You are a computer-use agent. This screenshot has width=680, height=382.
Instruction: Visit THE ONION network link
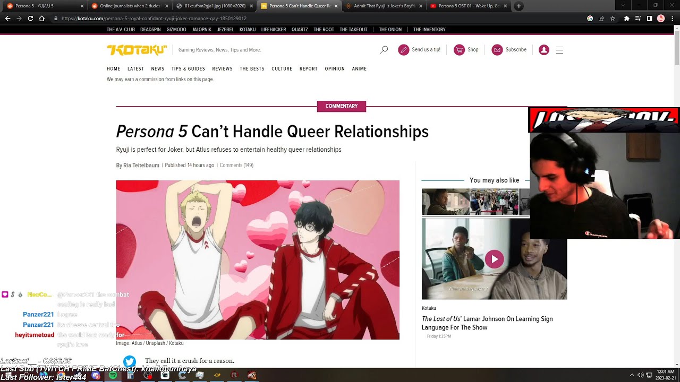pyautogui.click(x=390, y=30)
